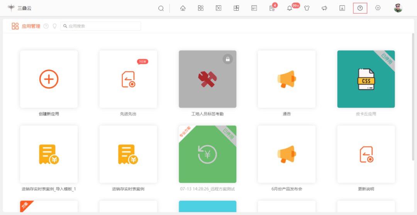Click help icon beside 应用管理 title
The image size is (417, 215).
pos(46,26)
